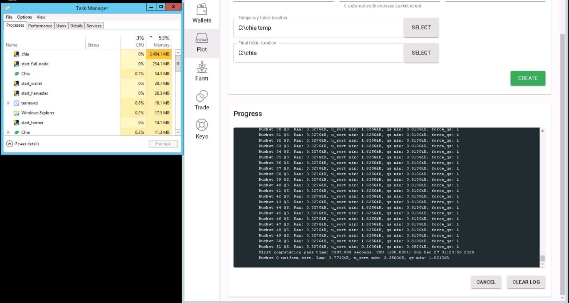Expand the Chia 11.3 MB process group
569x303 pixels.
coord(8,132)
